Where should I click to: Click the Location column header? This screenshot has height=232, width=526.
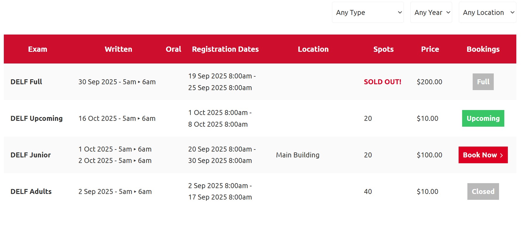[x=313, y=49]
